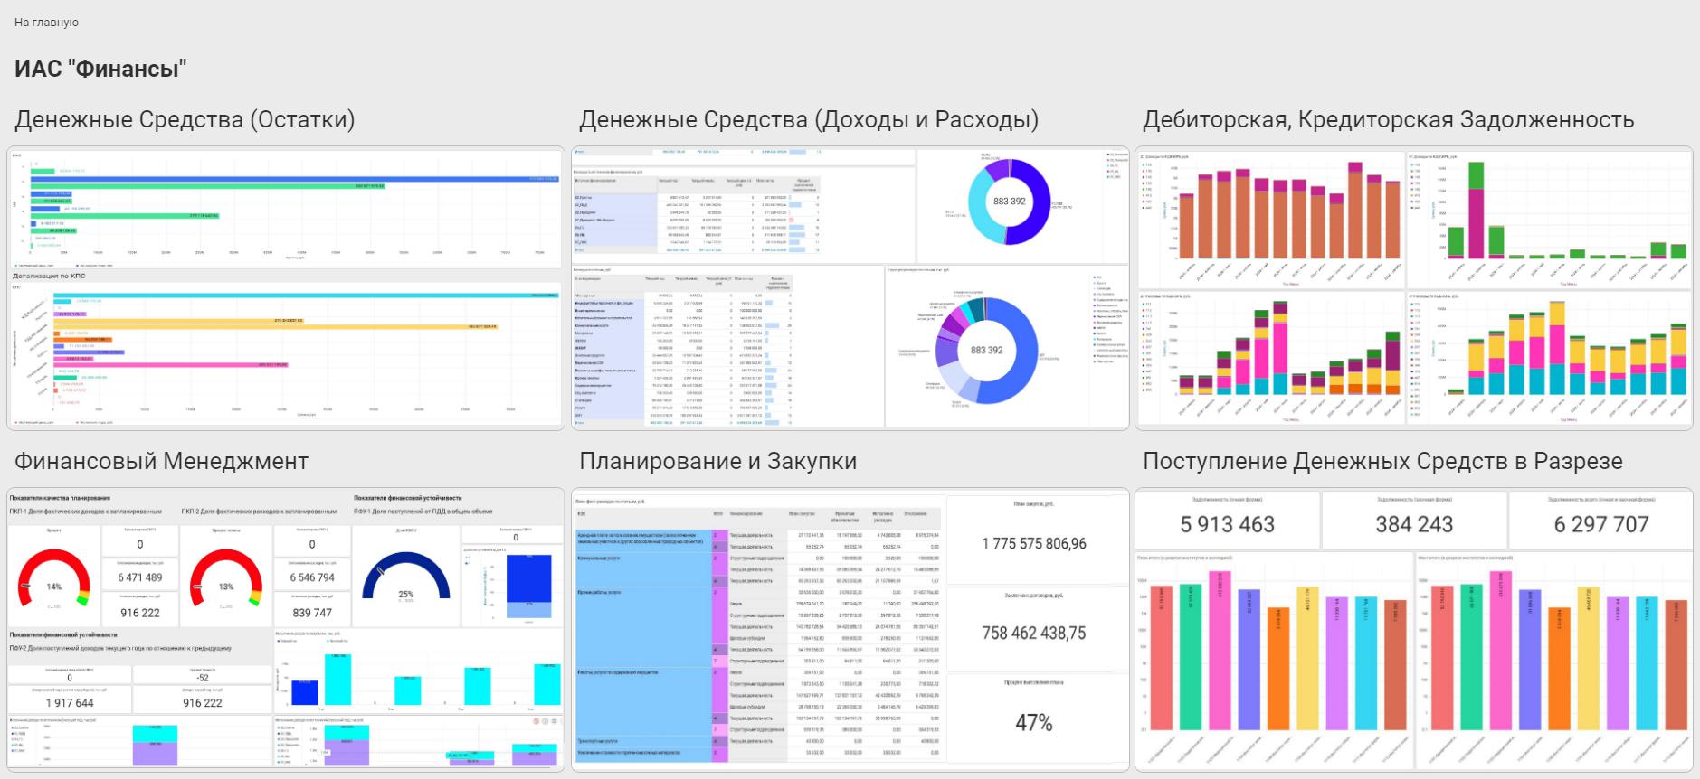Click the 5 913 463 debt card
Image resolution: width=1700 pixels, height=779 pixels.
click(x=1227, y=524)
